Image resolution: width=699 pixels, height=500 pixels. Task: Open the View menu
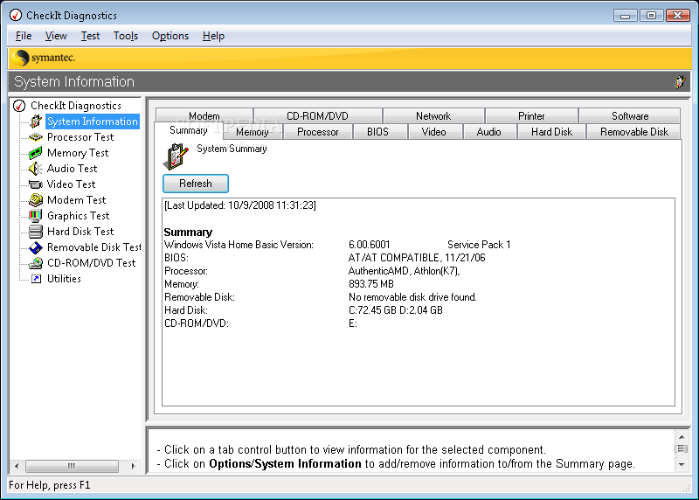point(56,36)
